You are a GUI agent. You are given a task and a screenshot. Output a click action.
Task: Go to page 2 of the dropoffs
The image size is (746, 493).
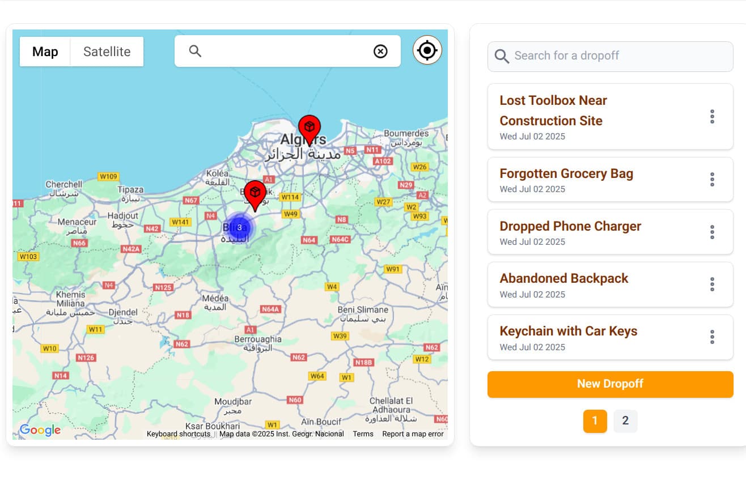pos(625,421)
